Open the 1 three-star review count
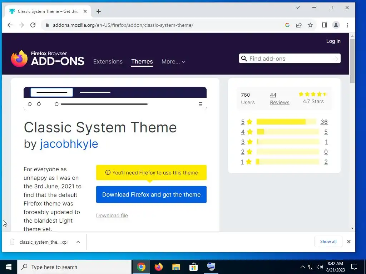This screenshot has height=274, width=366. point(326,142)
